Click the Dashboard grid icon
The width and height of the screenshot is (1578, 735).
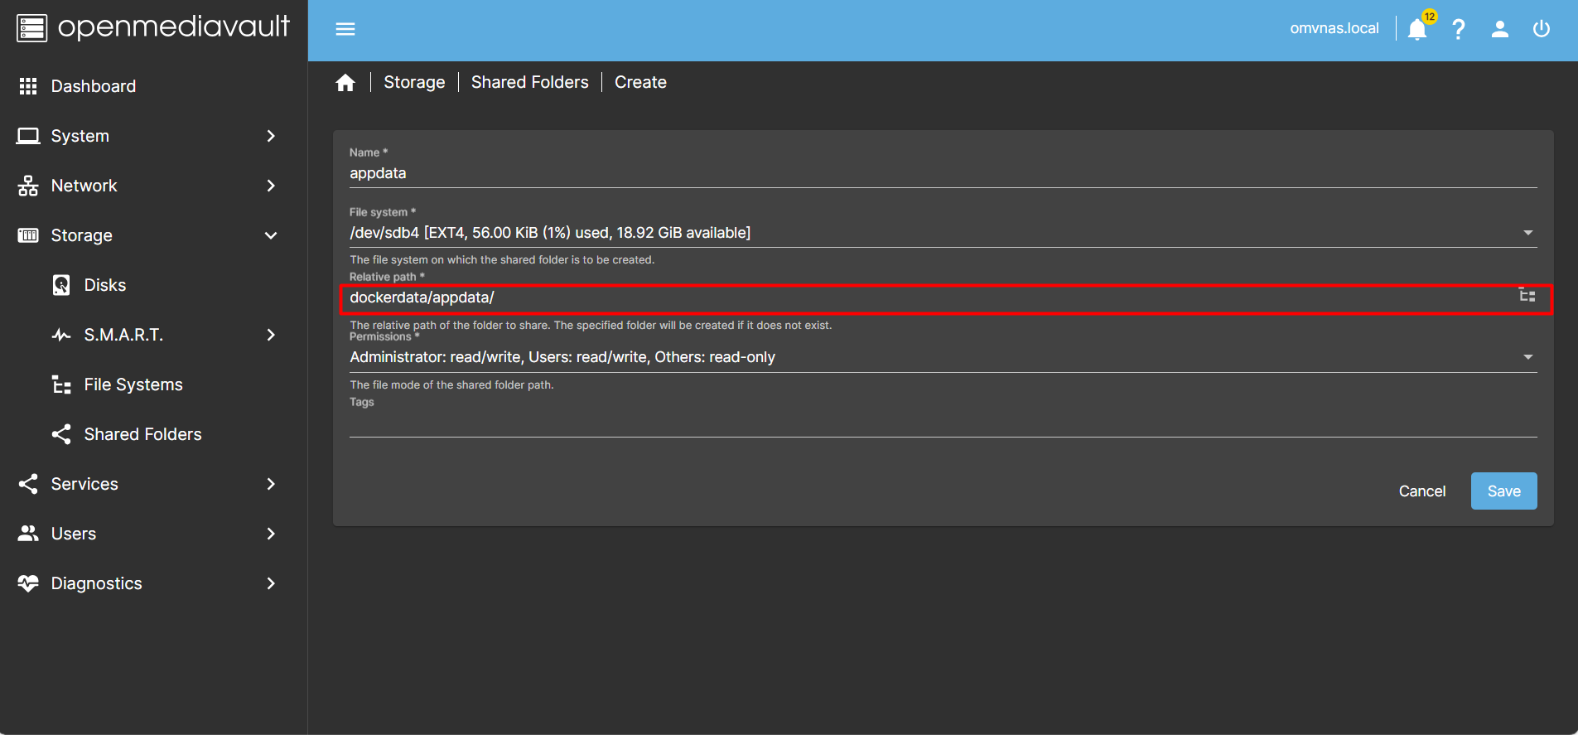pos(28,86)
